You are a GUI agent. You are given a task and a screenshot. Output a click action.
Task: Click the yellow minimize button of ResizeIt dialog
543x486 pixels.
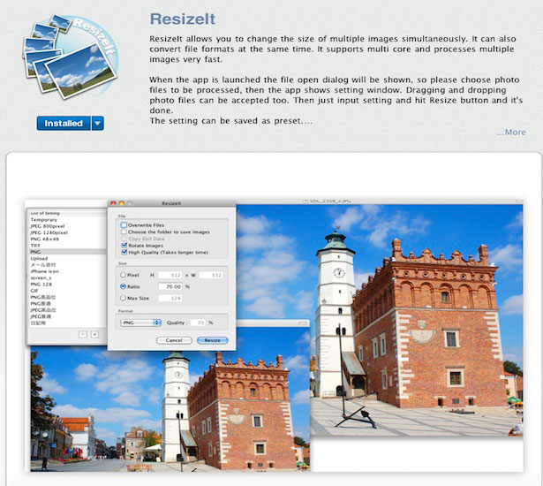pos(121,203)
